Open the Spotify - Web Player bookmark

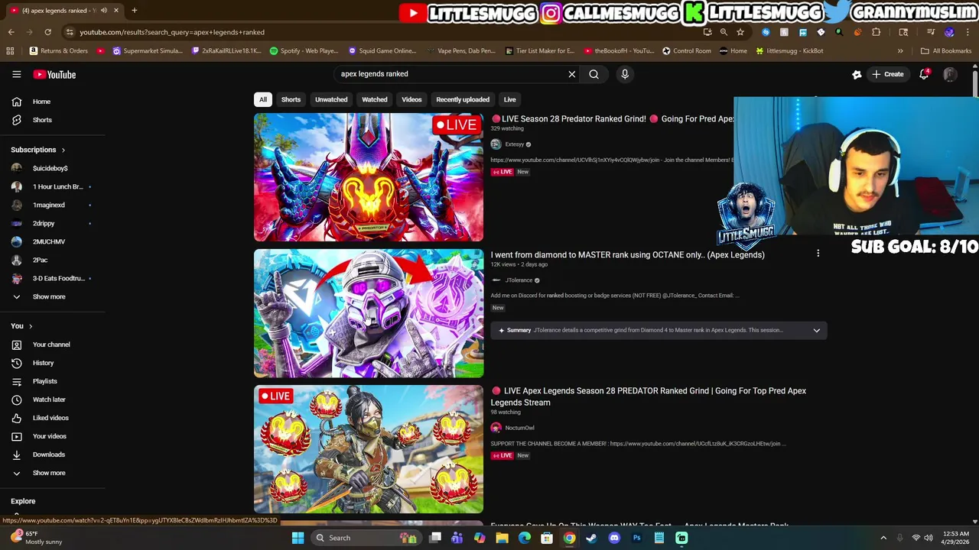click(304, 50)
